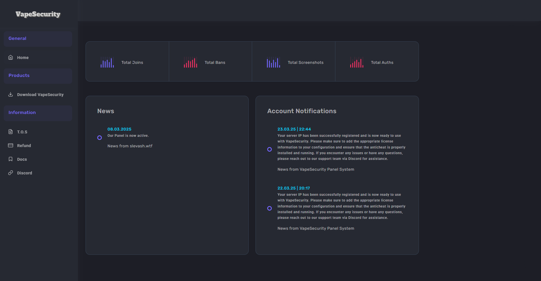Click the VapeSecurity logo
Screen dimensions: 541x281
[x=38, y=14]
